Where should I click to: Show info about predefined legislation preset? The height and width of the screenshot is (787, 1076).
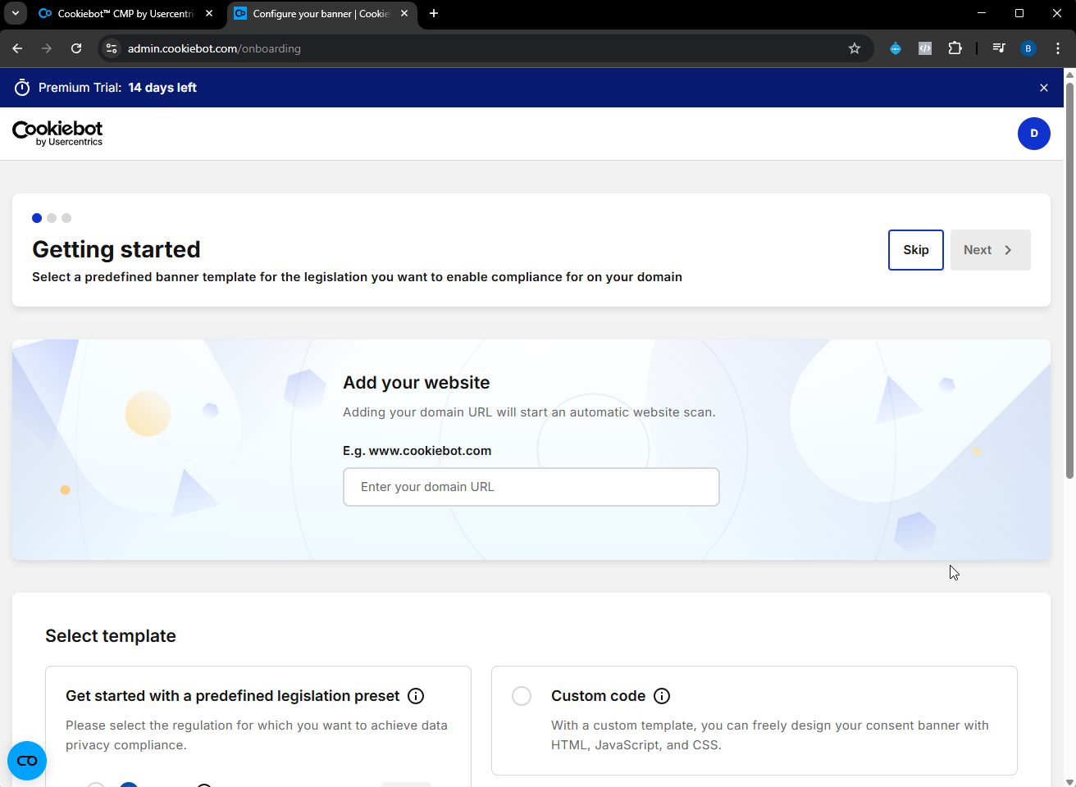tap(416, 696)
